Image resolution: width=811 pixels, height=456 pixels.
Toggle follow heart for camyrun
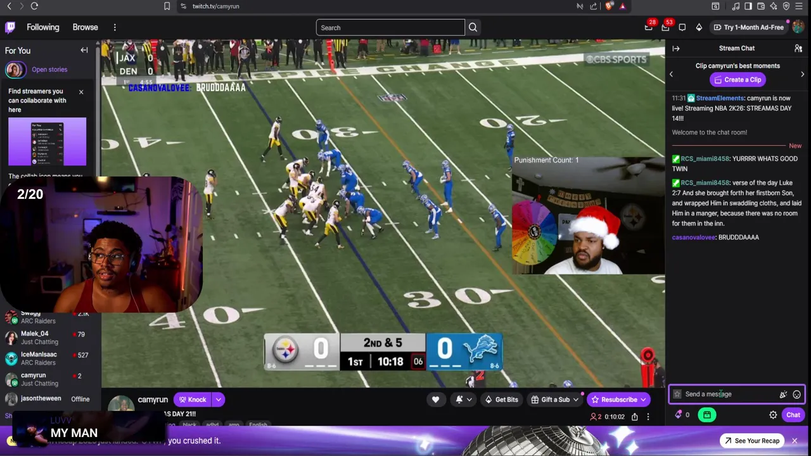click(435, 400)
